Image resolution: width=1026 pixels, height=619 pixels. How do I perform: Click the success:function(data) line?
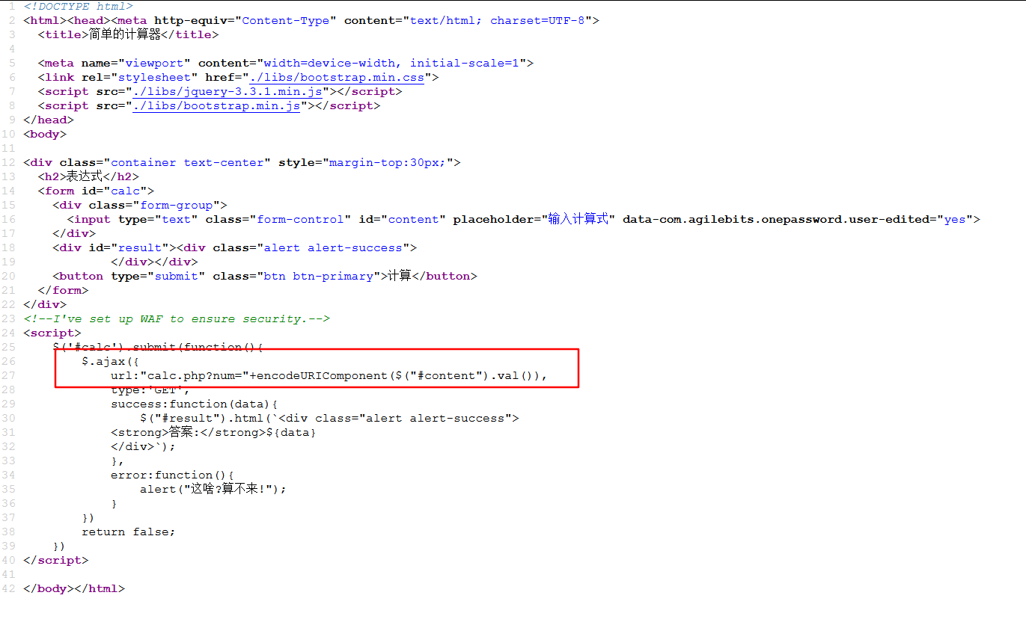[195, 404]
